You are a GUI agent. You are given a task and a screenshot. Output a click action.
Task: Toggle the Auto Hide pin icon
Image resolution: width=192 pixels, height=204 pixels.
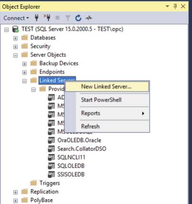click(x=175, y=6)
